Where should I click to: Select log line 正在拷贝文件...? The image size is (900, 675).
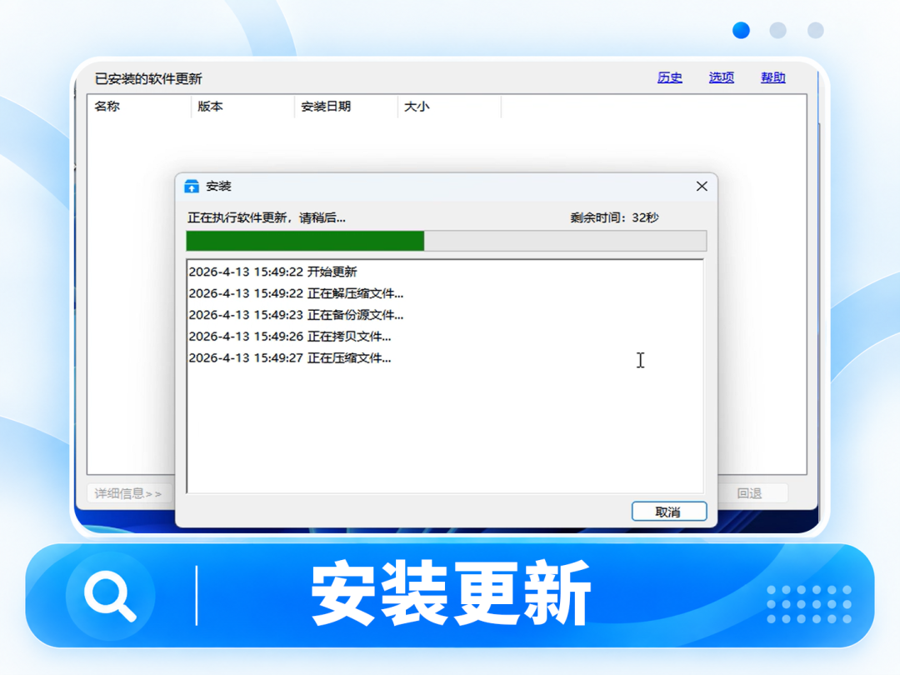coord(290,337)
